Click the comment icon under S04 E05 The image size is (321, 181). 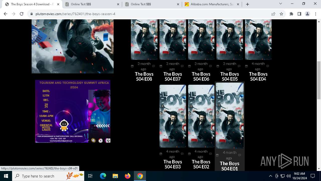point(239,66)
